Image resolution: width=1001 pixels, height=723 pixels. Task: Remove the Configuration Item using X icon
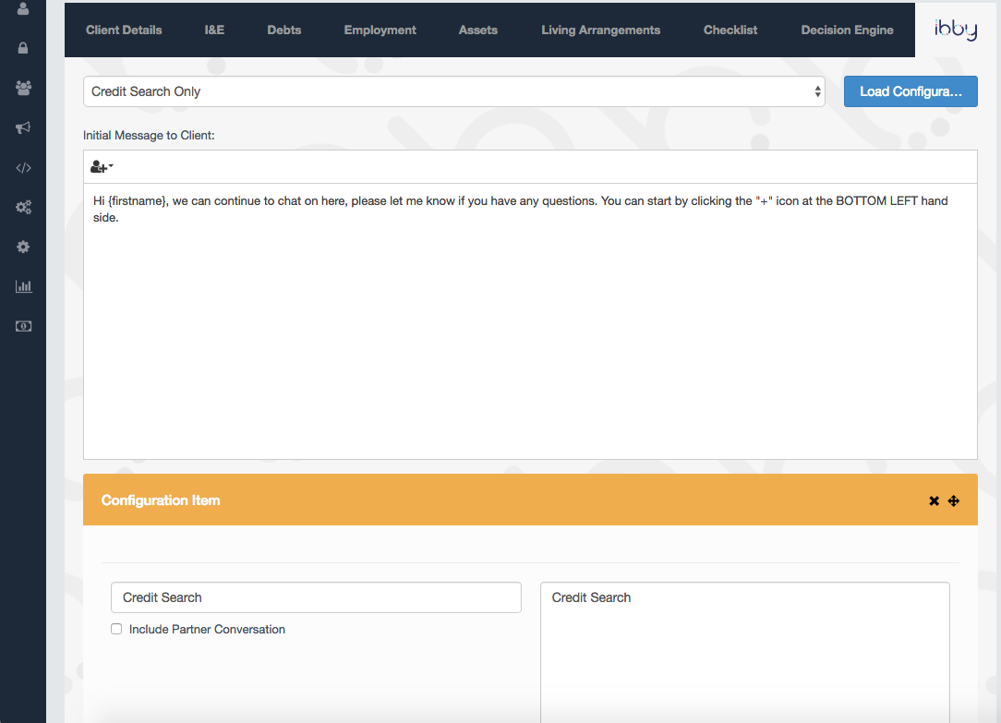coord(934,500)
